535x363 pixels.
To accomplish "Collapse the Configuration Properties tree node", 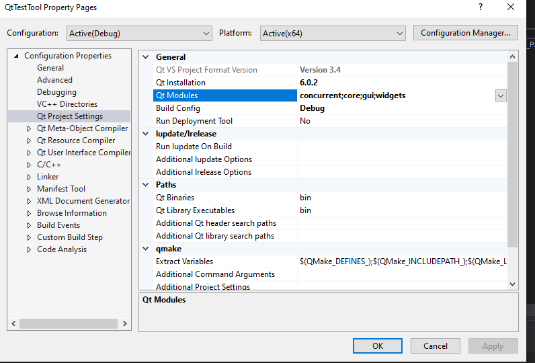I will point(16,56).
